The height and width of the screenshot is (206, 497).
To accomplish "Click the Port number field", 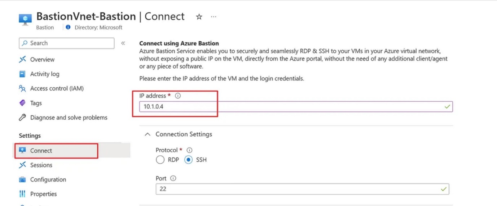I will (x=296, y=189).
